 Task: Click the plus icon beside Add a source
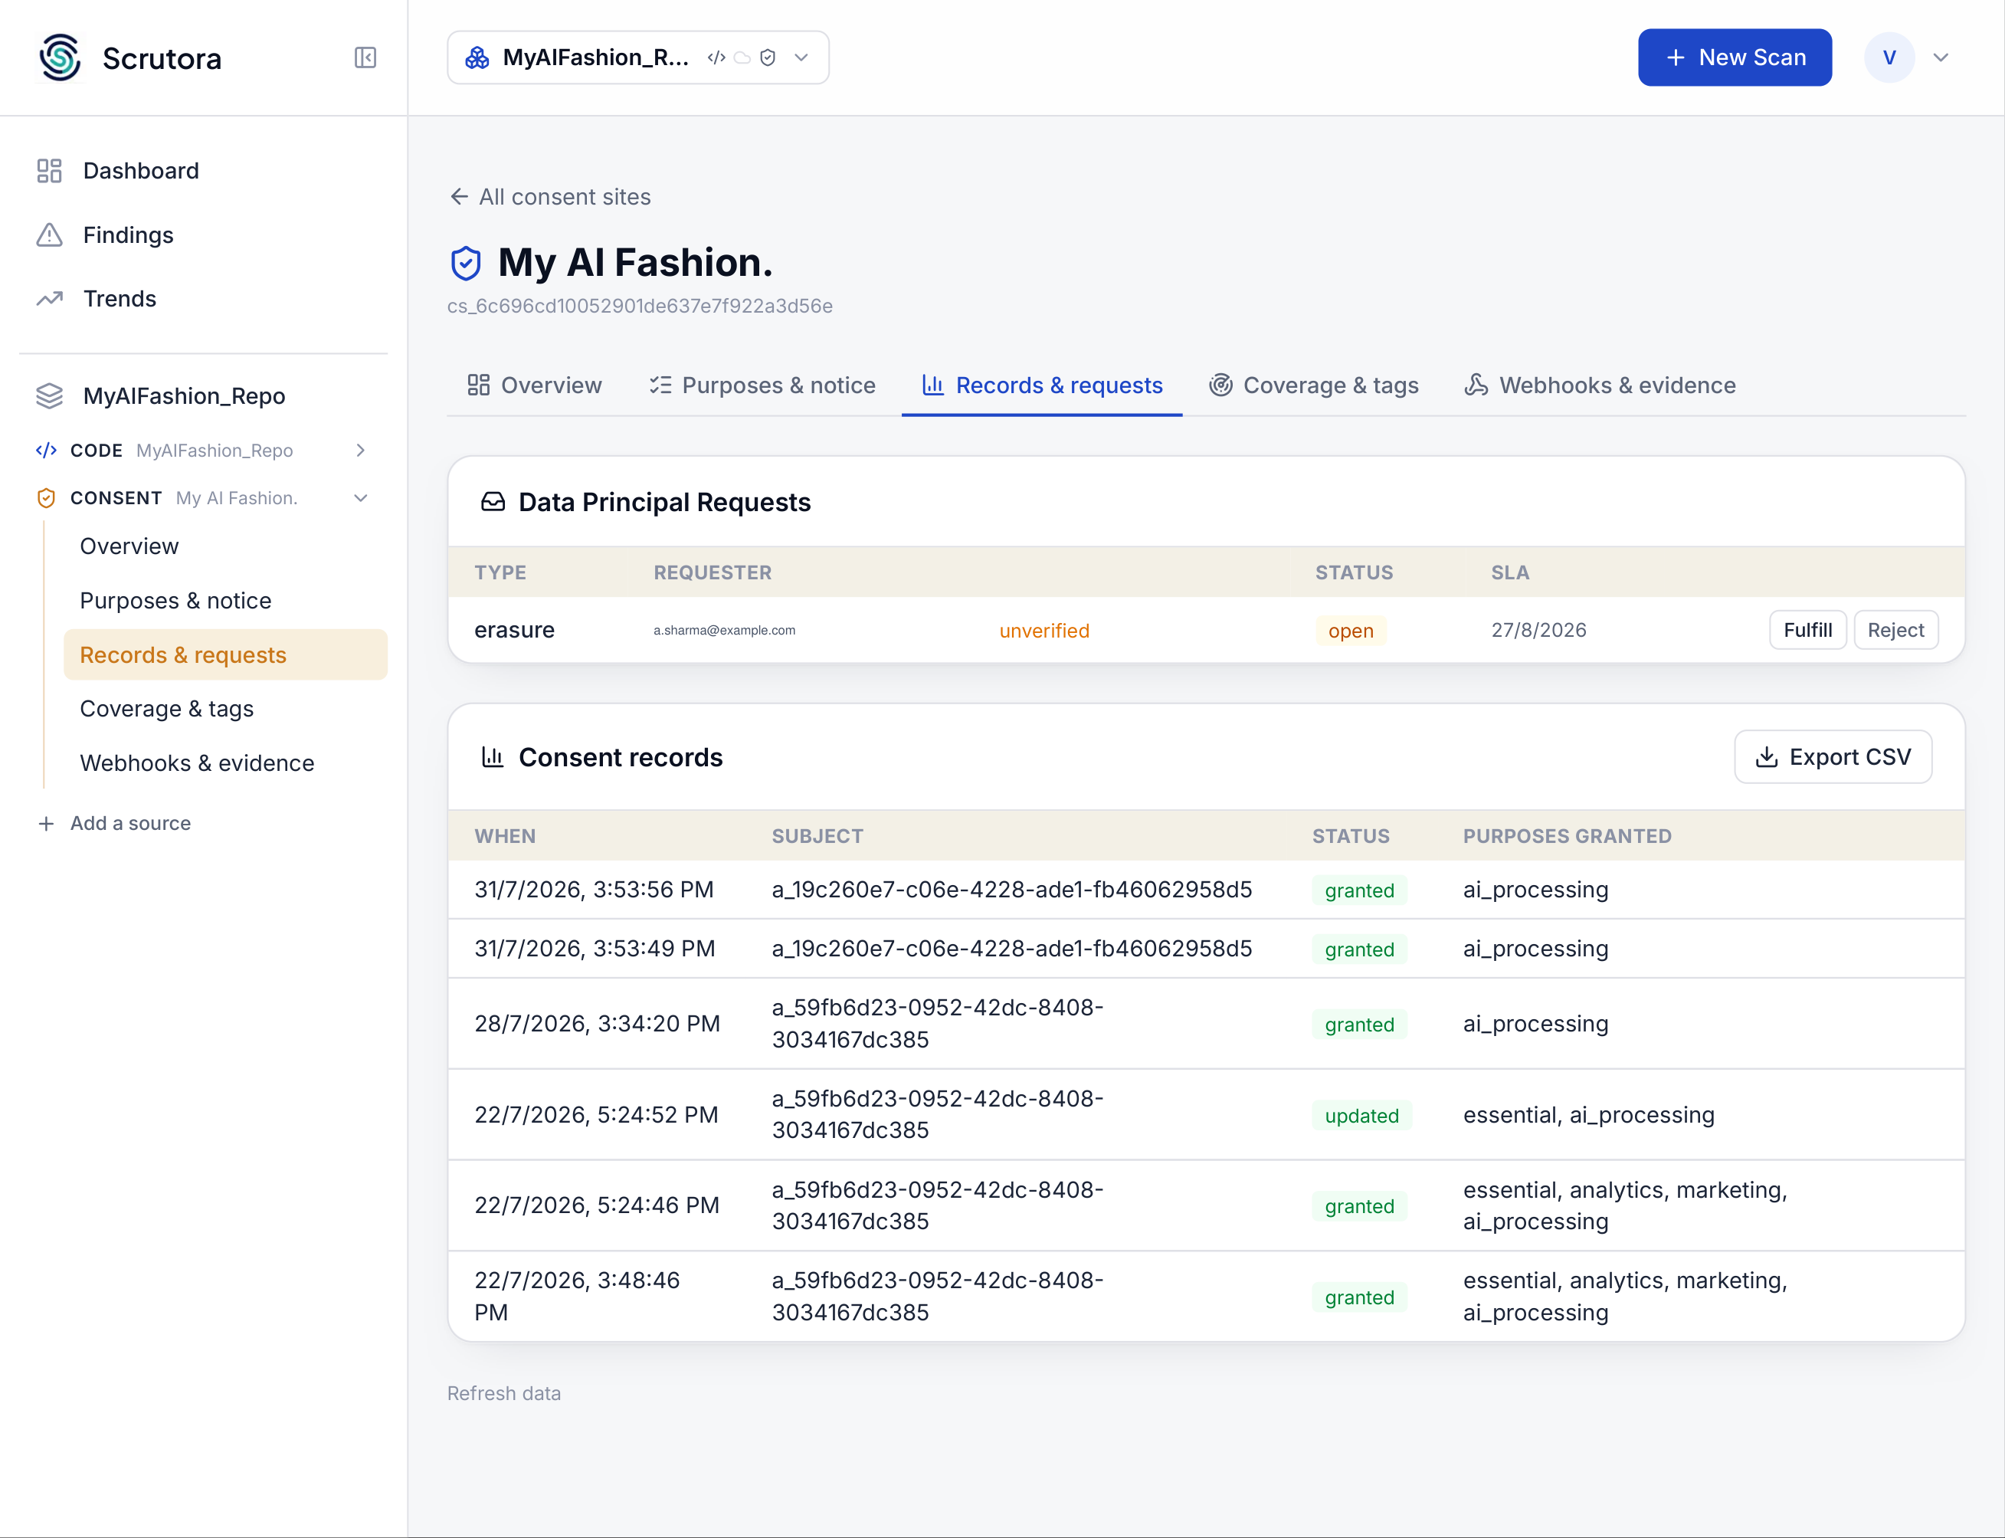click(x=46, y=823)
